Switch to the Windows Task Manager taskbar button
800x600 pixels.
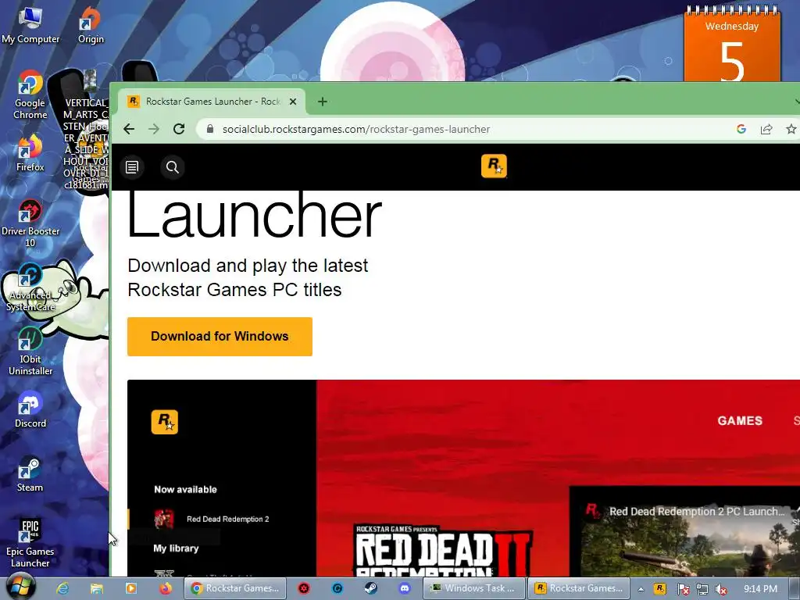474,588
